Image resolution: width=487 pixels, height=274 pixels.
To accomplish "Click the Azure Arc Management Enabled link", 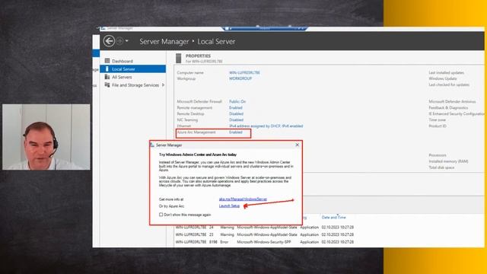I will (x=235, y=132).
